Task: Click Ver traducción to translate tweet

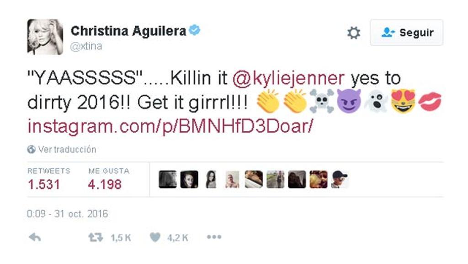Action: tap(67, 149)
